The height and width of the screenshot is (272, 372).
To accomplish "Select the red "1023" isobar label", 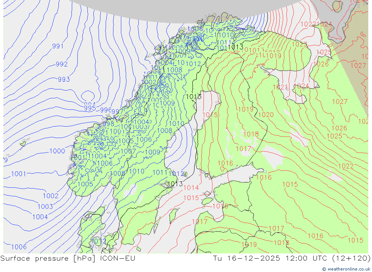I will click(299, 44).
